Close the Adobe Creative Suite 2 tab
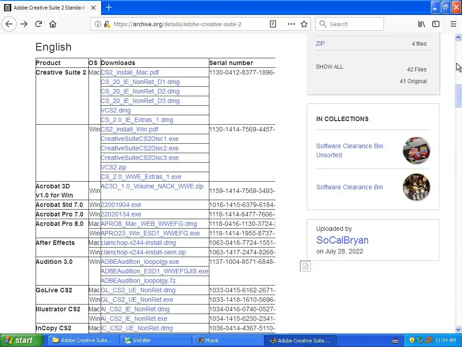The image size is (462, 347). click(93, 8)
